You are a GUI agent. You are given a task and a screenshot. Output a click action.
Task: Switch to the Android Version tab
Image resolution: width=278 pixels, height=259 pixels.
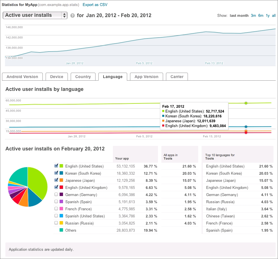tap(22, 77)
